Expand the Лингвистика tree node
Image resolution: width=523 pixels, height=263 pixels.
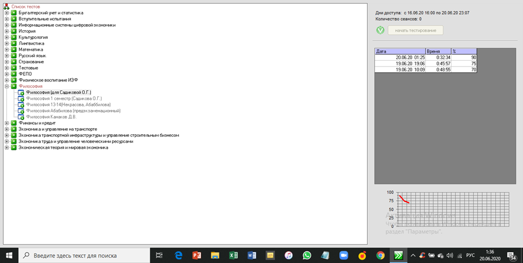(6, 43)
